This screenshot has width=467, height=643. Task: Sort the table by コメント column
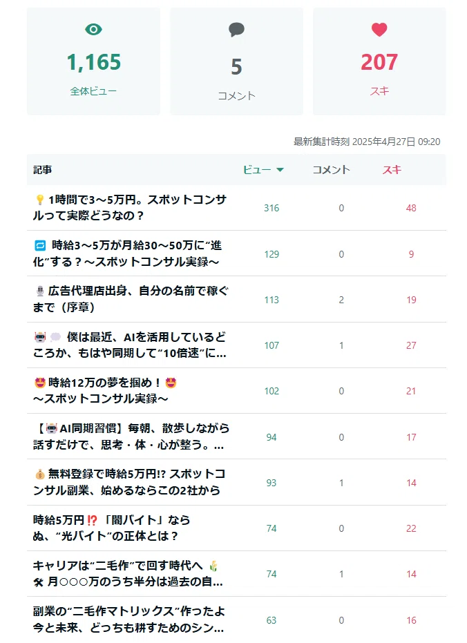(332, 170)
